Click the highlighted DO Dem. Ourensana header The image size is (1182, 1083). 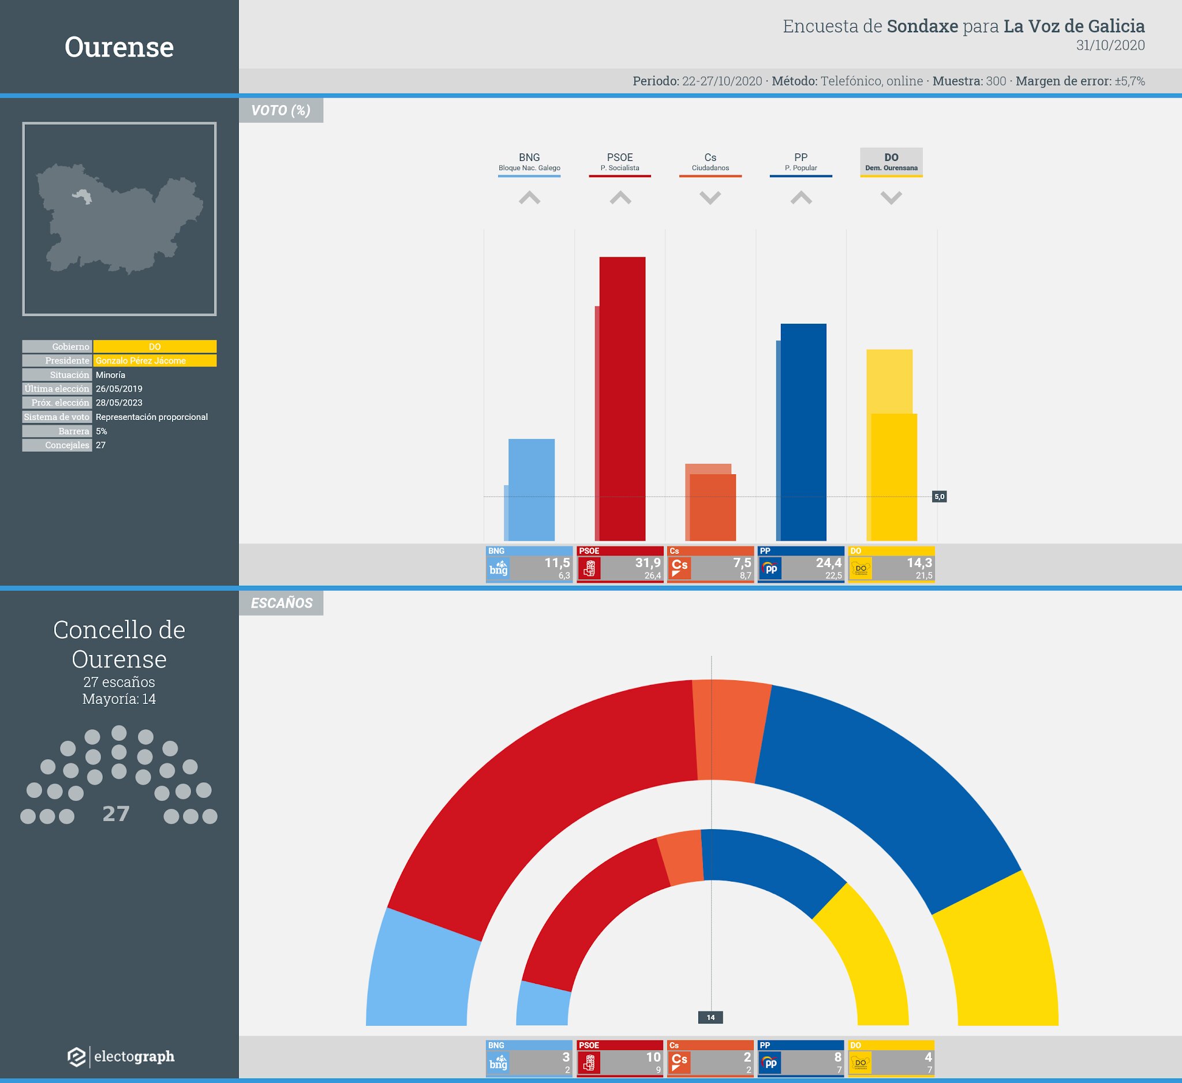[891, 162]
